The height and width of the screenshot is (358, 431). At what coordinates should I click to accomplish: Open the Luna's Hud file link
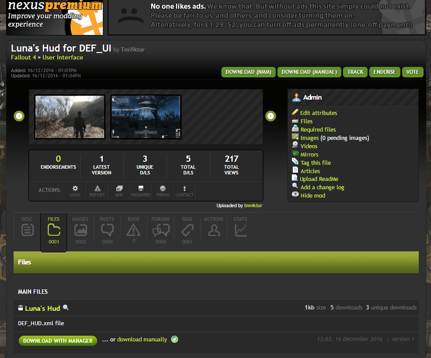pos(42,308)
